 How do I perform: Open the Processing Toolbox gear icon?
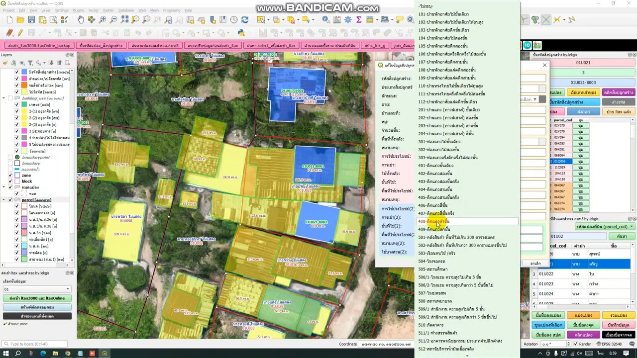pos(348,20)
